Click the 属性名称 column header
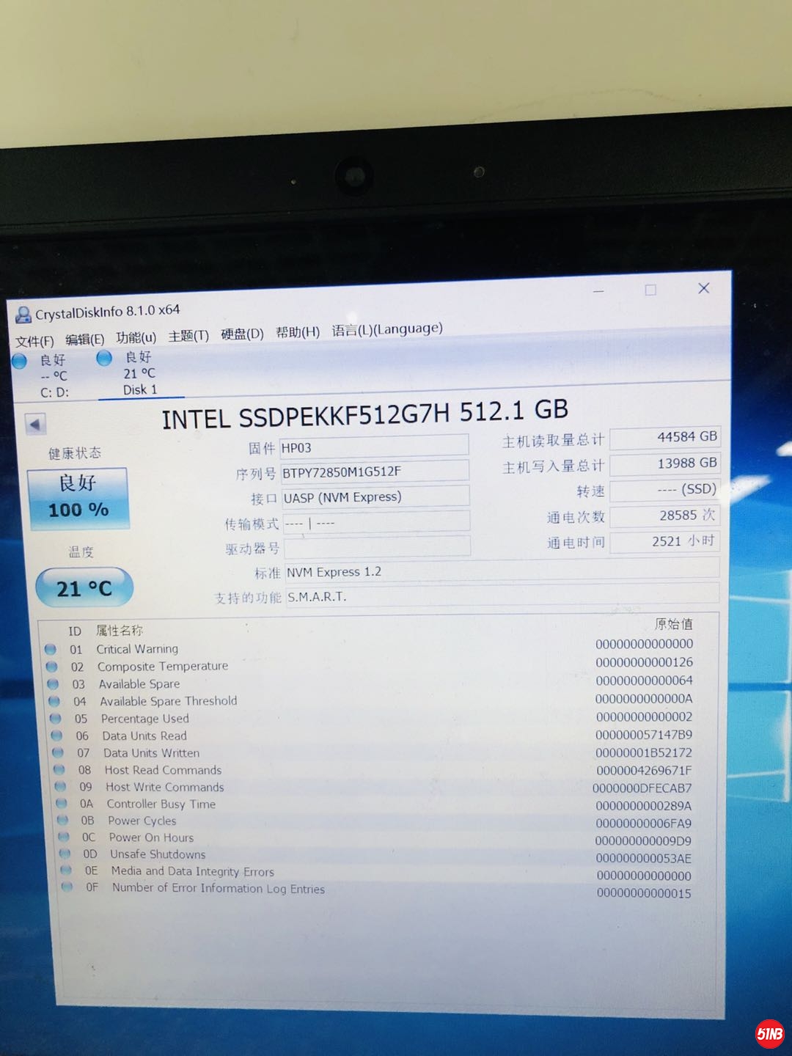Image resolution: width=792 pixels, height=1056 pixels. click(119, 631)
